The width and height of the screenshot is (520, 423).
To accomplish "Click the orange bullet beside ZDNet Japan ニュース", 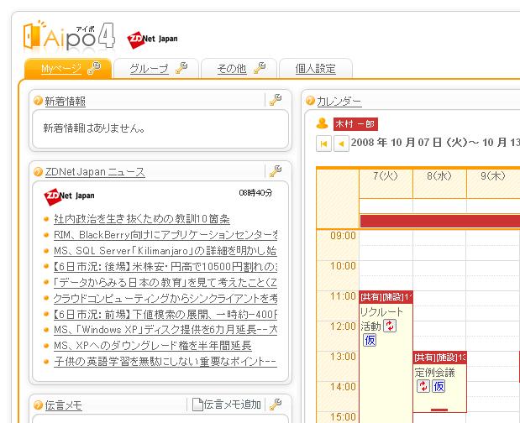I will click(38, 171).
